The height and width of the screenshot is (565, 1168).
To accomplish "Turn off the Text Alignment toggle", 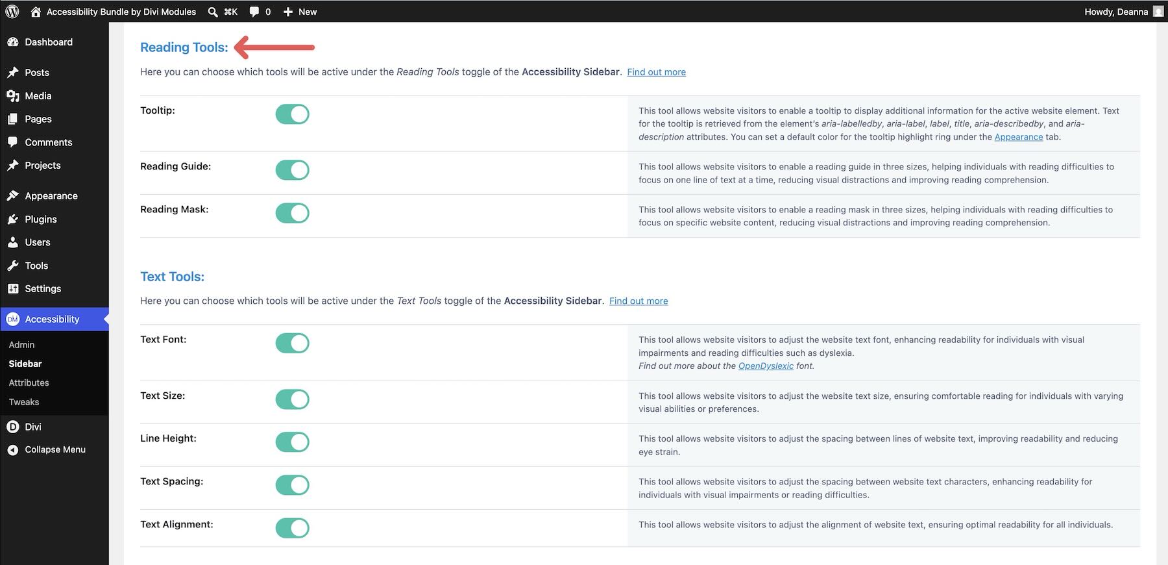I will tap(293, 528).
